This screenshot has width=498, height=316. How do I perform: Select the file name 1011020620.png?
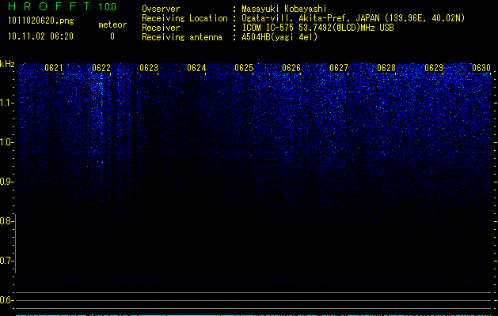[41, 21]
